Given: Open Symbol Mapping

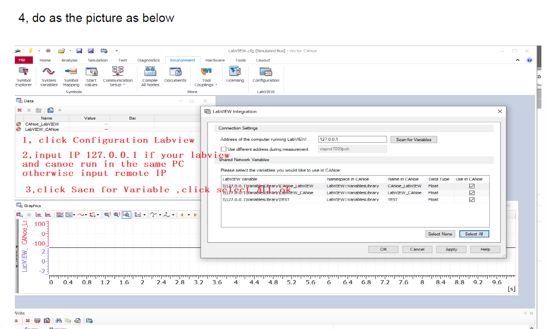Looking at the screenshot, I should (71, 76).
